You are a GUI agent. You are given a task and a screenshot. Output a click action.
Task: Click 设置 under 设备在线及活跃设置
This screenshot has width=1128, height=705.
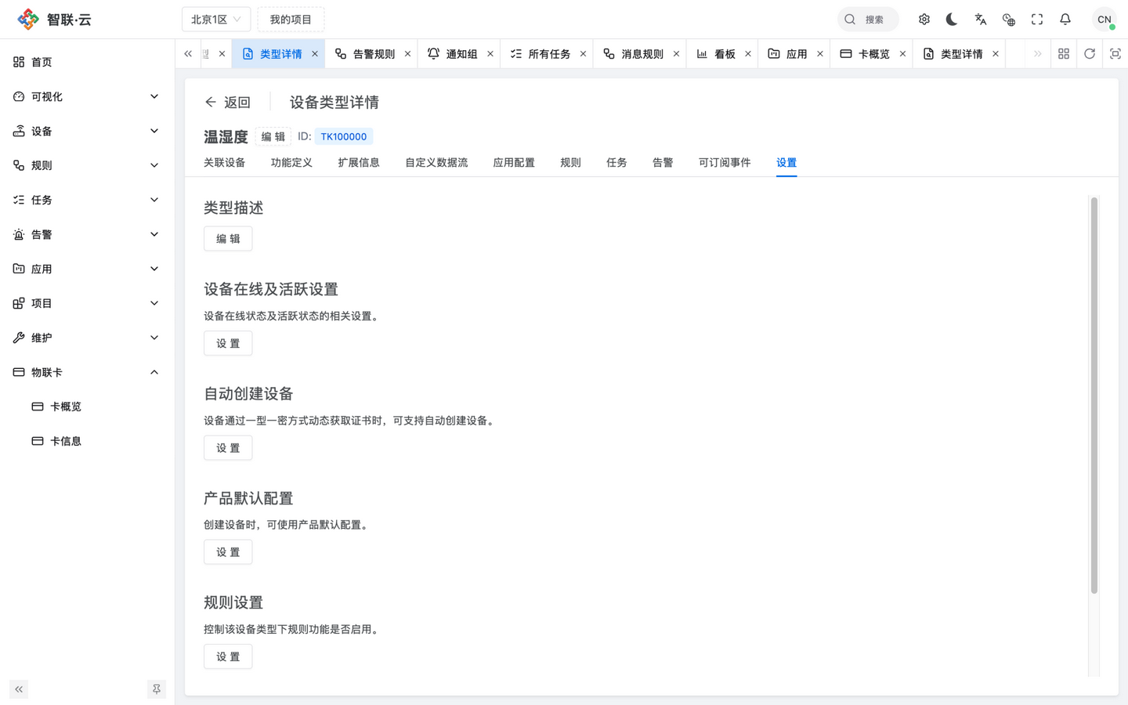click(228, 343)
